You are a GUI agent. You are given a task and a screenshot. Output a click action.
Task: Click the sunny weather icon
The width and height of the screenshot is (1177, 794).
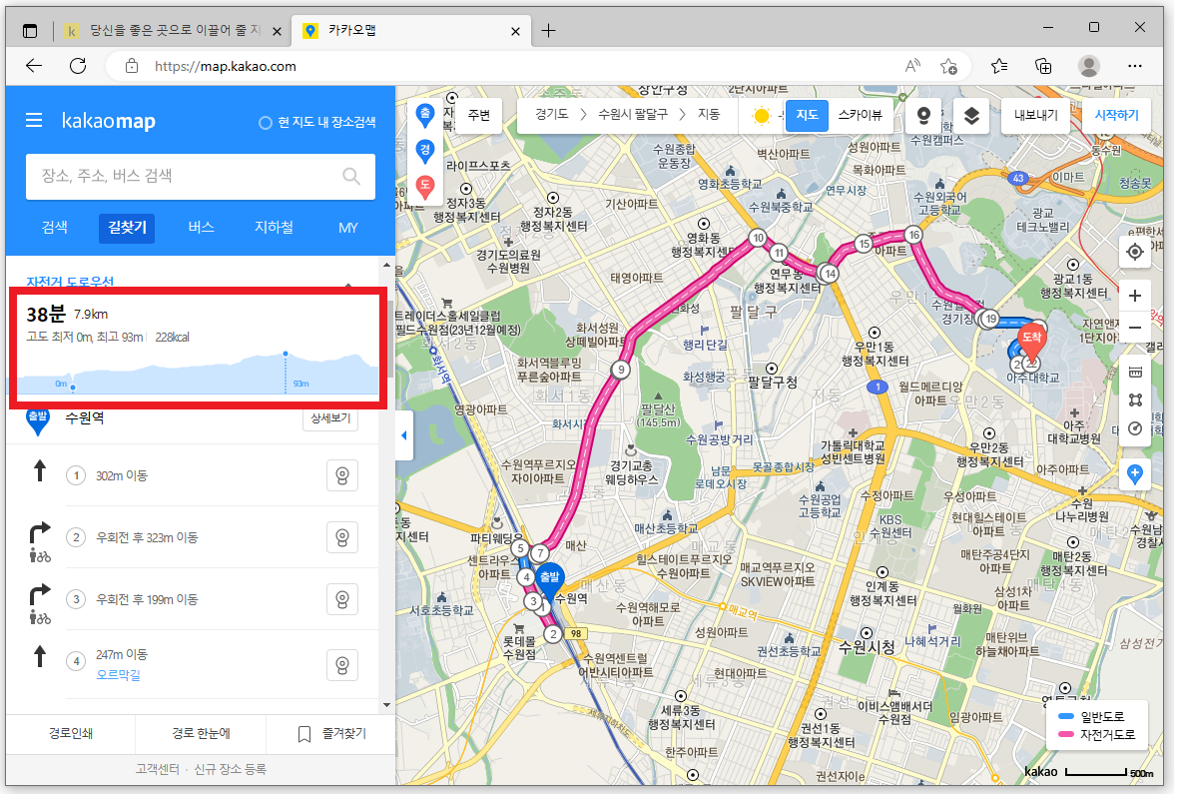pyautogui.click(x=761, y=116)
